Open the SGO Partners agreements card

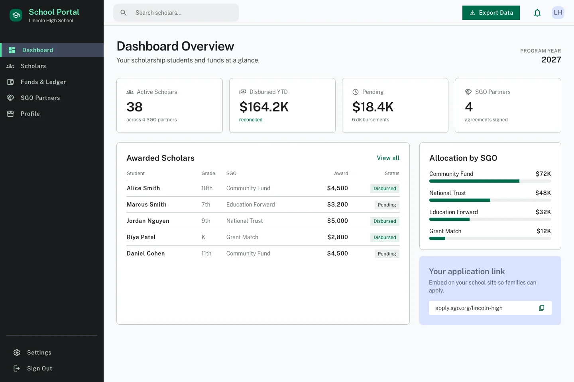[508, 105]
